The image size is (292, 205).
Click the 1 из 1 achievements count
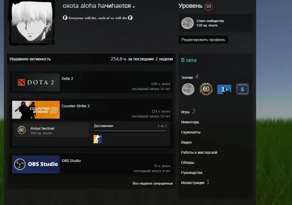tap(162, 126)
